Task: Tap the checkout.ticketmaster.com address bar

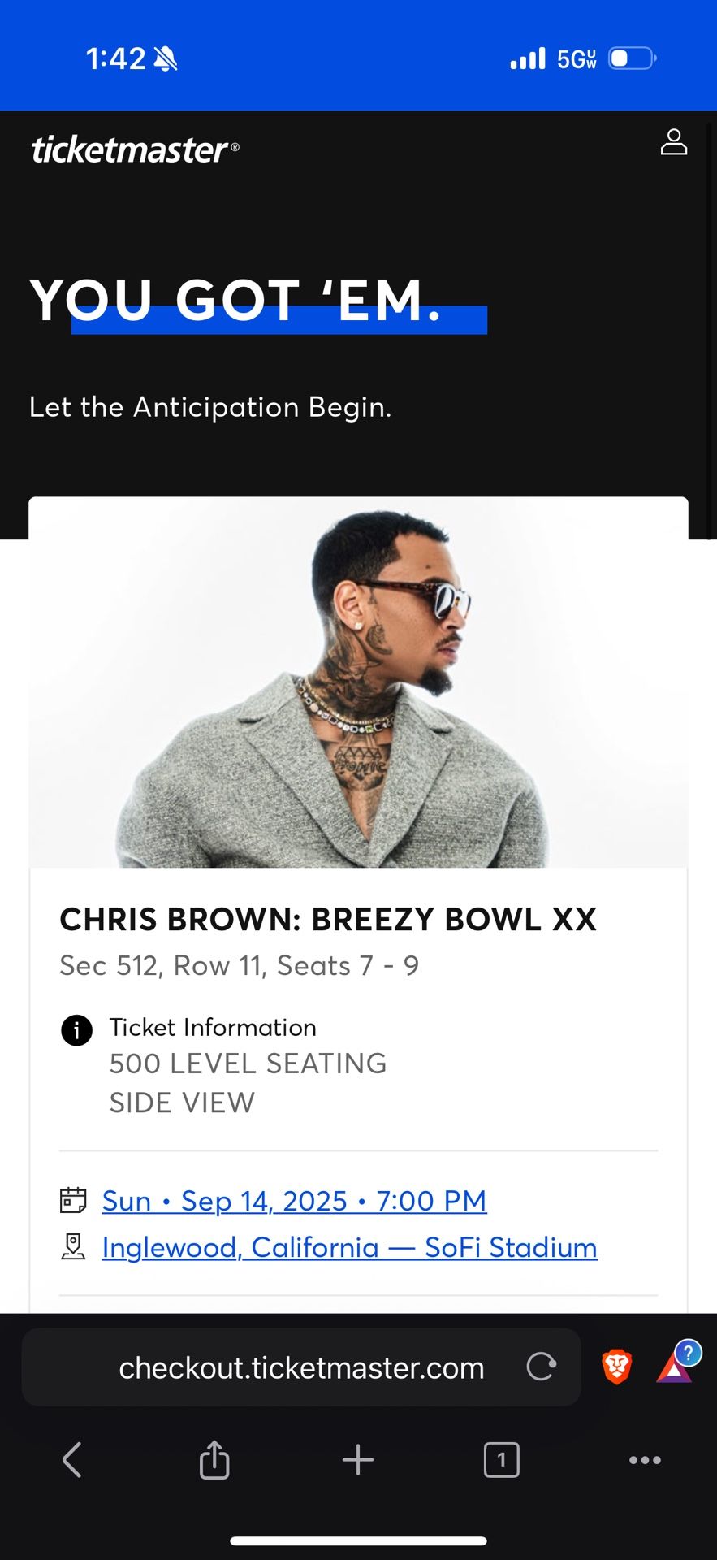Action: click(x=301, y=1368)
